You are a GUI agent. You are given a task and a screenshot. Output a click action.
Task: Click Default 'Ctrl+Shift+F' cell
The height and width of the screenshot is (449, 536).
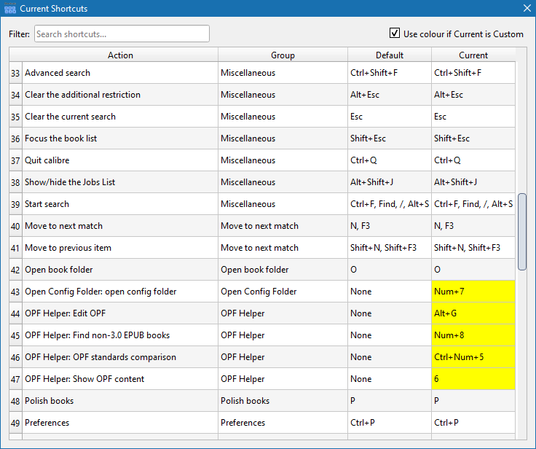coord(390,73)
